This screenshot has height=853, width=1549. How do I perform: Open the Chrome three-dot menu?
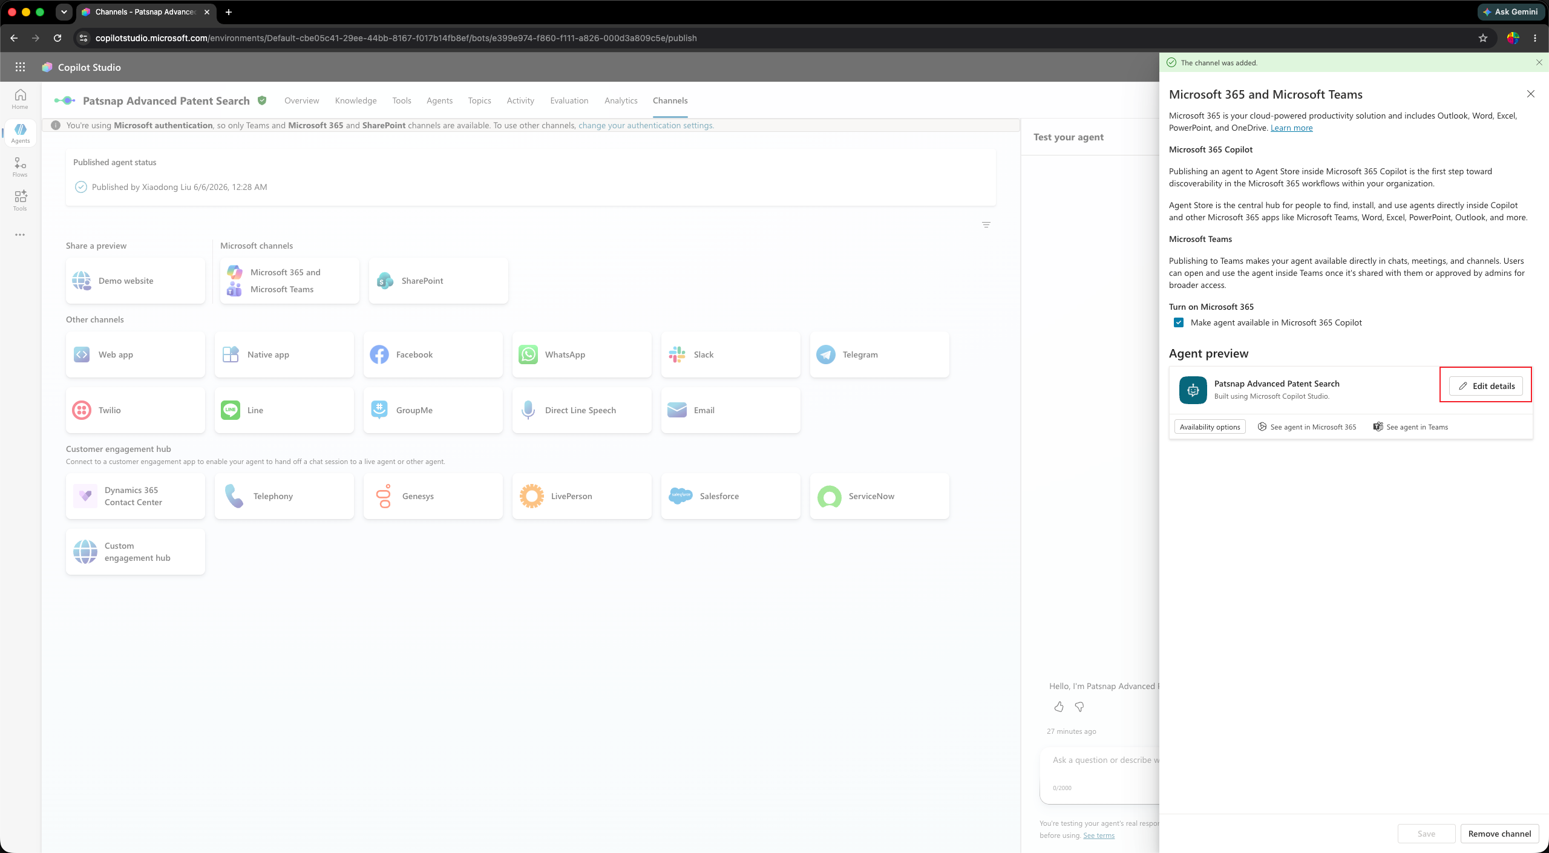coord(1535,38)
